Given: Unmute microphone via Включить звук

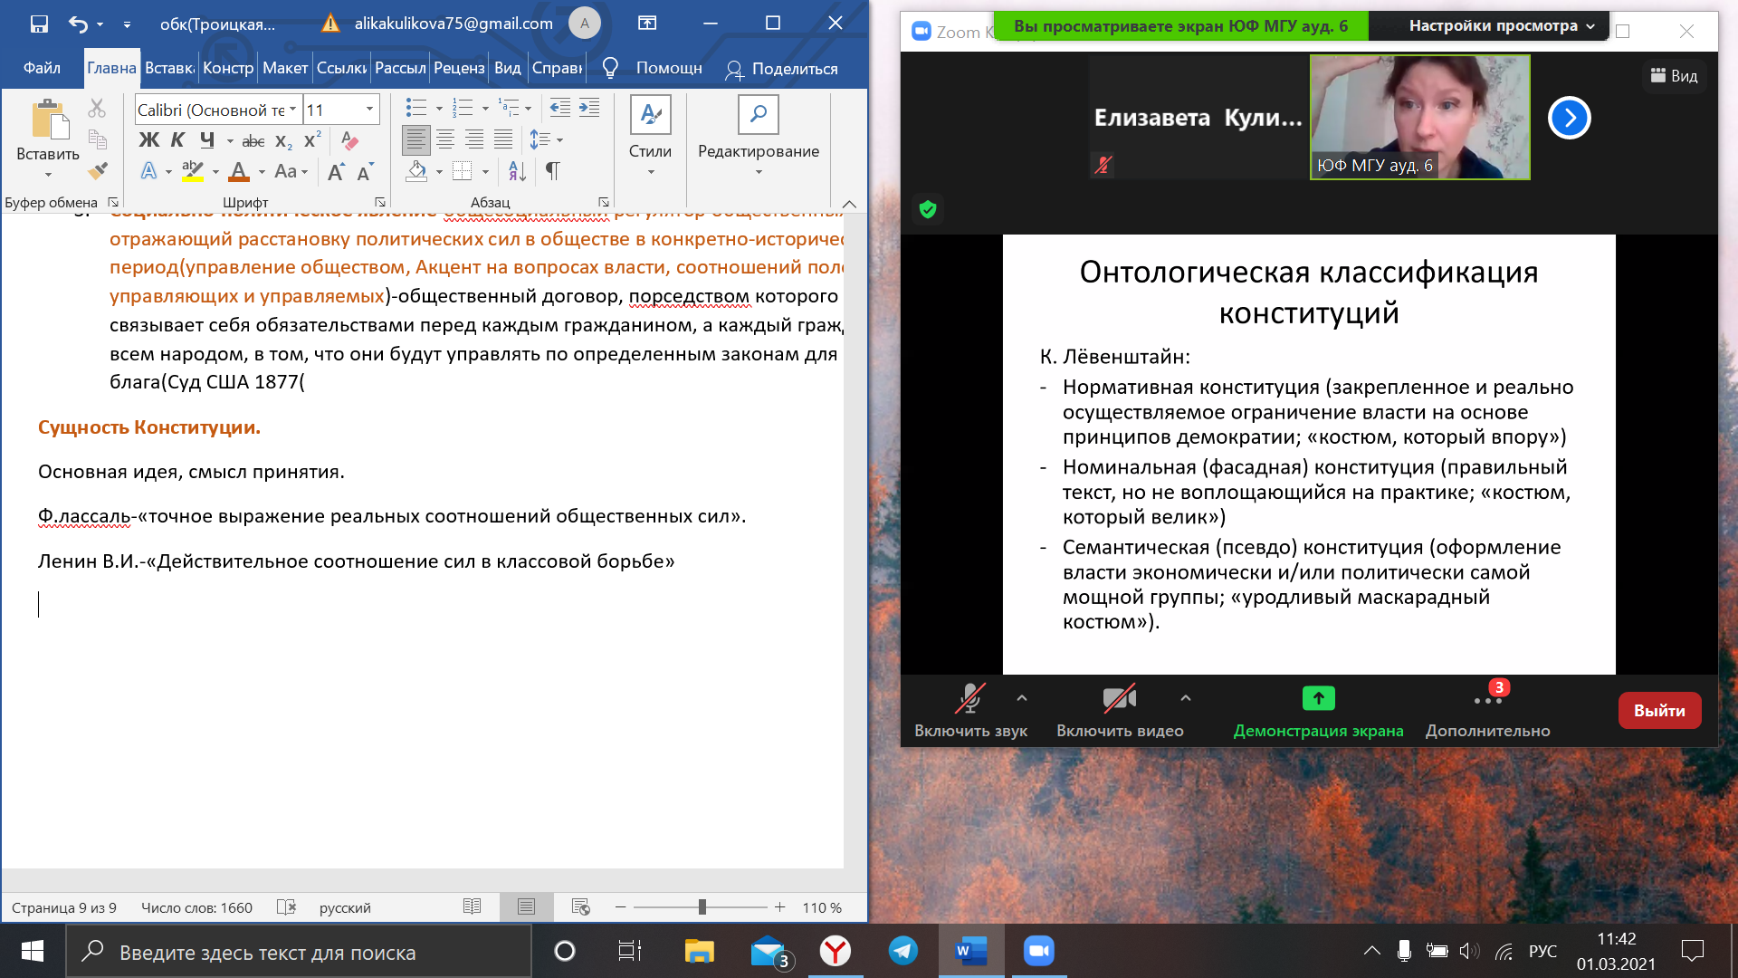Looking at the screenshot, I should pyautogui.click(x=970, y=711).
